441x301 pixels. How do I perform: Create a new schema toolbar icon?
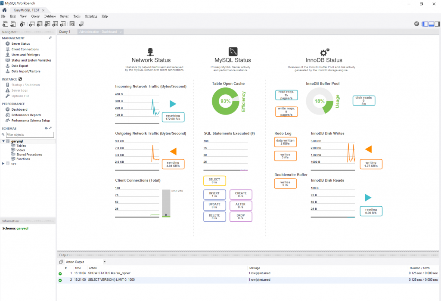coord(32,24)
